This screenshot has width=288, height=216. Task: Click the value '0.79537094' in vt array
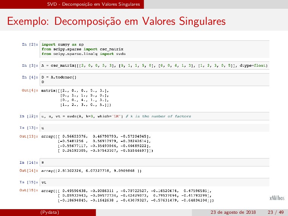pyautogui.click(x=165, y=195)
